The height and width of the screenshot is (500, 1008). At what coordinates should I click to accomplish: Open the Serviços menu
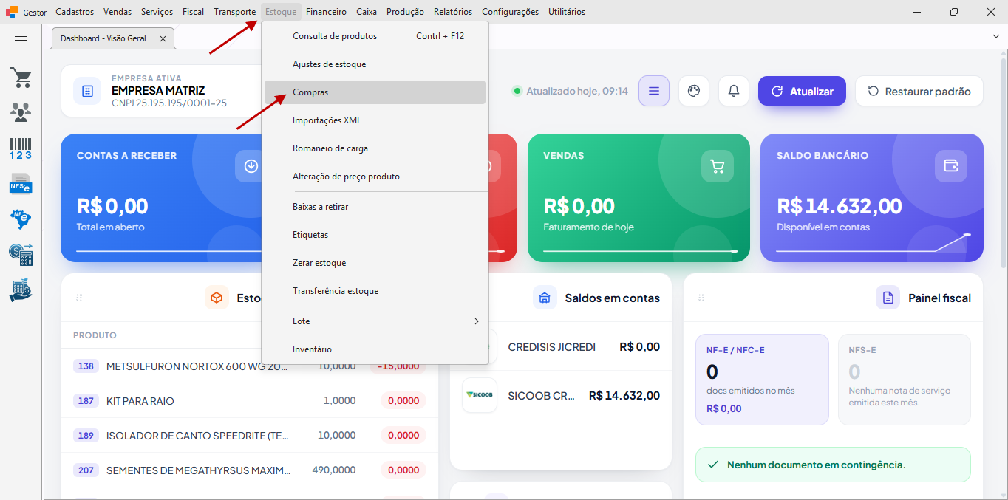click(157, 12)
